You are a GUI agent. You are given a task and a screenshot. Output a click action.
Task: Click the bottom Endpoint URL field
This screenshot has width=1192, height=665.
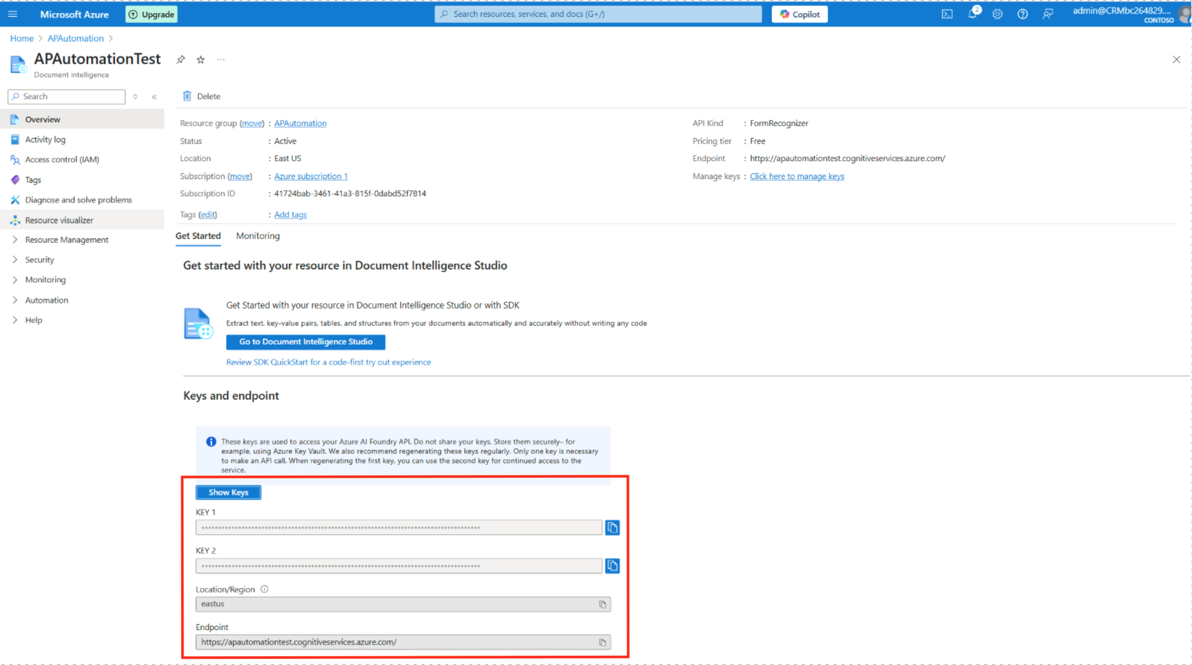[403, 642]
